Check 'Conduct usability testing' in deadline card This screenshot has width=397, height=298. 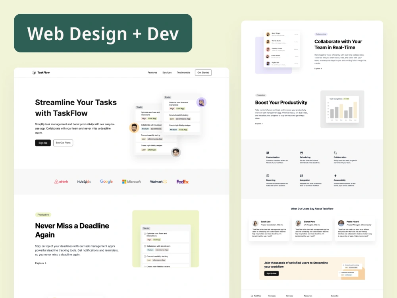pyautogui.click(x=145, y=256)
